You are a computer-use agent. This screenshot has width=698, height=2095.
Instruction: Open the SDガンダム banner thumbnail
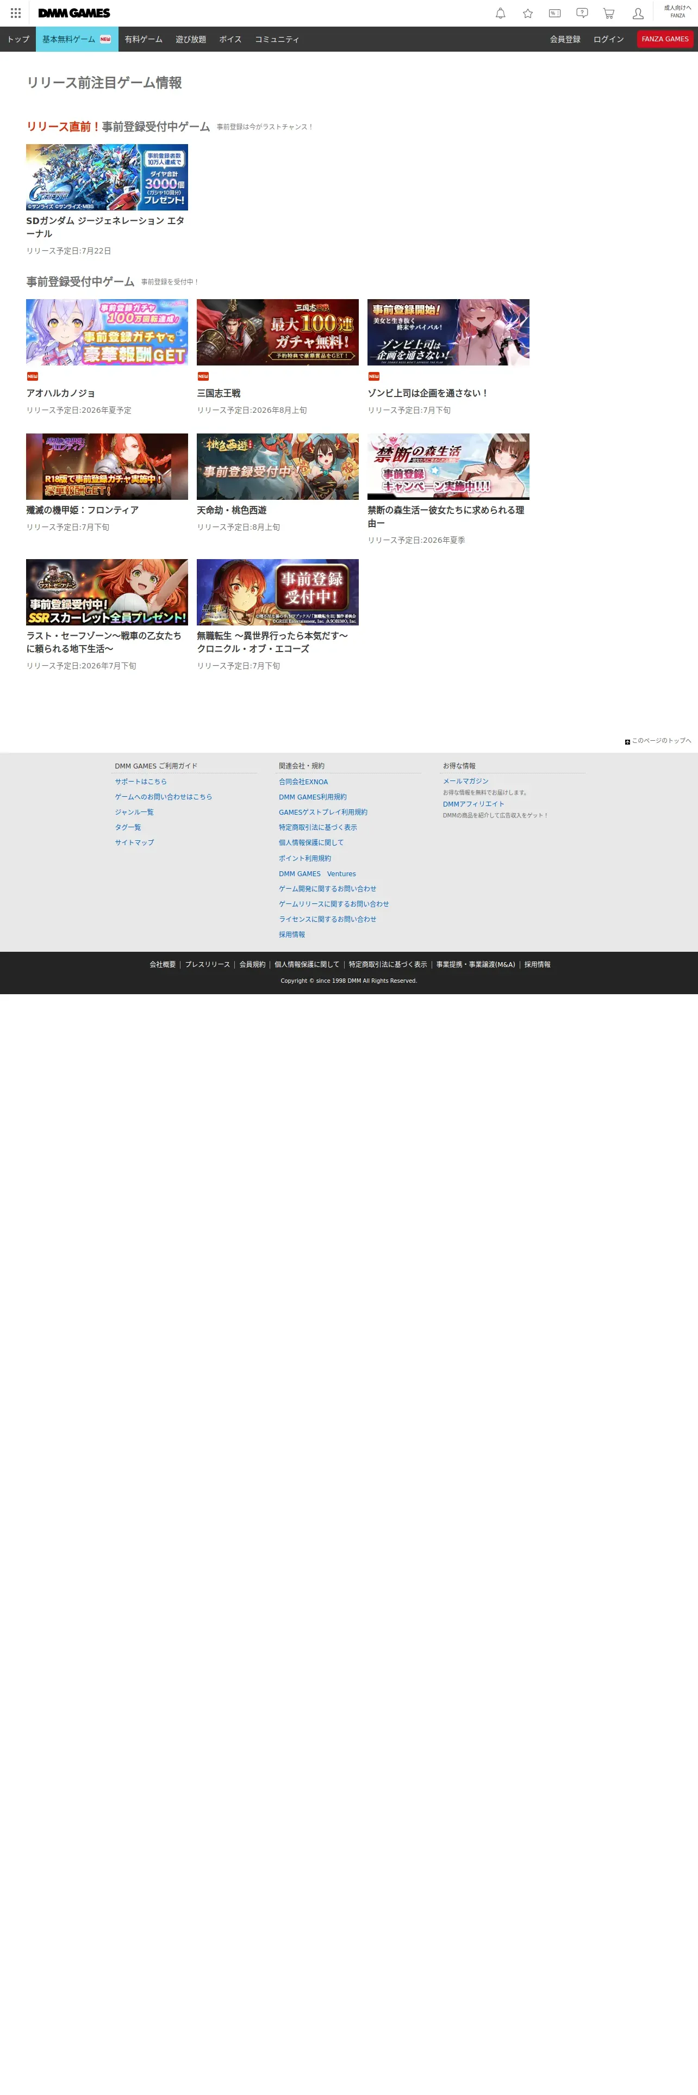coord(107,177)
